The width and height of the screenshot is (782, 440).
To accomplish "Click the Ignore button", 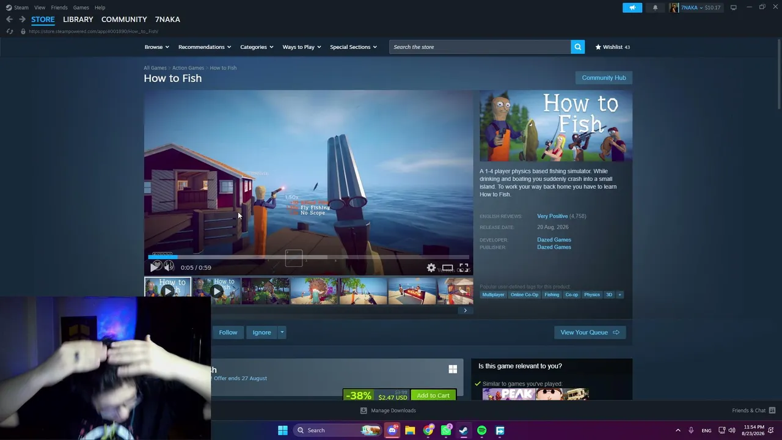I will 261,332.
